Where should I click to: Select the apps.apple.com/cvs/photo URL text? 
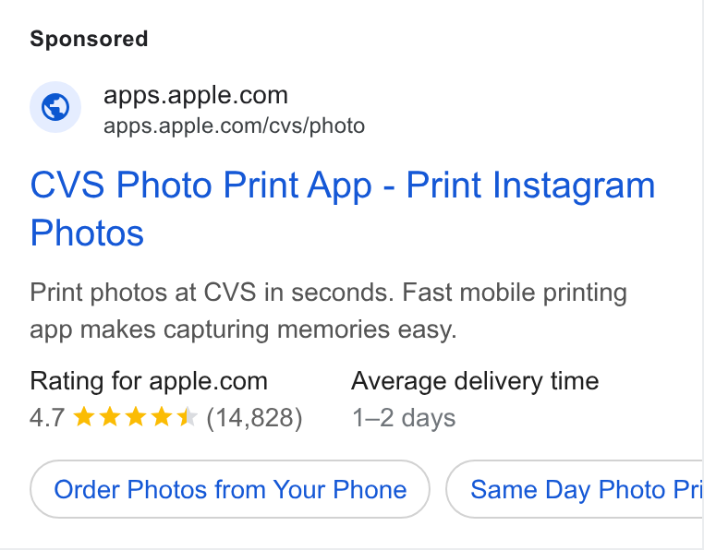(234, 126)
